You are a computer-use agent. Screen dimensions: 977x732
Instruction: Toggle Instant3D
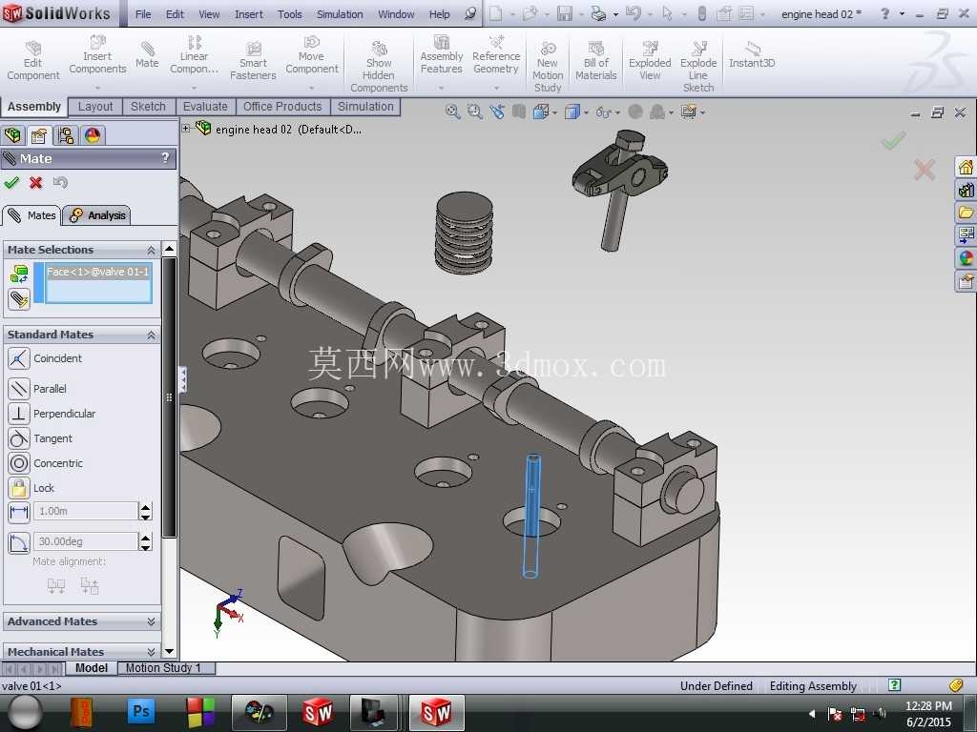tap(752, 56)
